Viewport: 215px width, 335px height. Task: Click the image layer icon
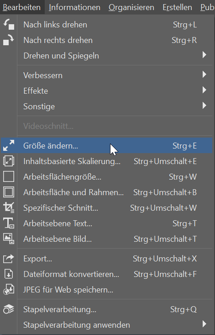click(9, 239)
